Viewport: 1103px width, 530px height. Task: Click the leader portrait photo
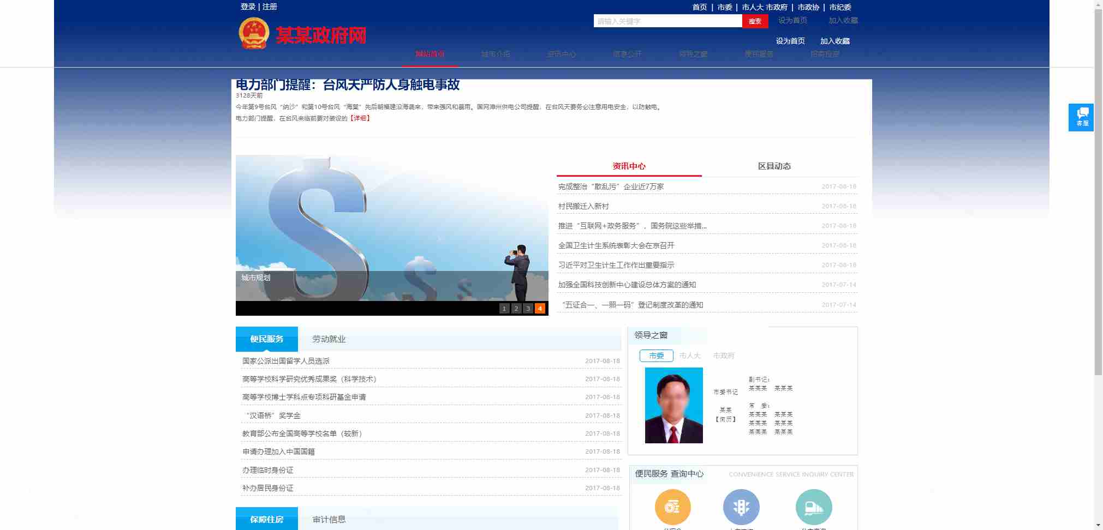point(674,405)
